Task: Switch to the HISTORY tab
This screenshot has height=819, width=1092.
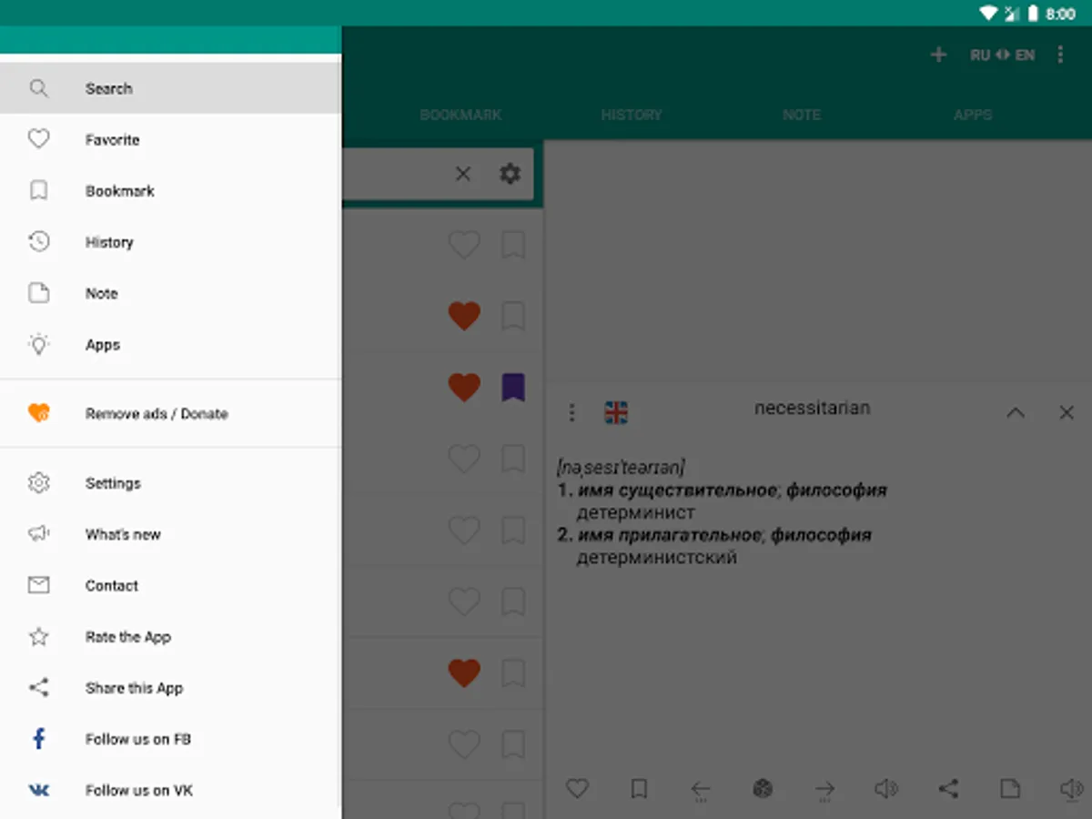Action: (632, 115)
